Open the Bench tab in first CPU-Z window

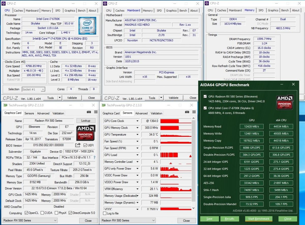[x=82, y=11]
